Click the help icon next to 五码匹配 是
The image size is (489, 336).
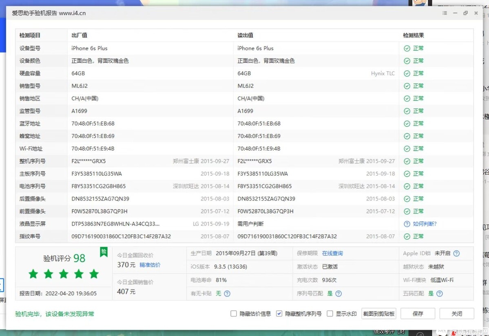coord(439,293)
